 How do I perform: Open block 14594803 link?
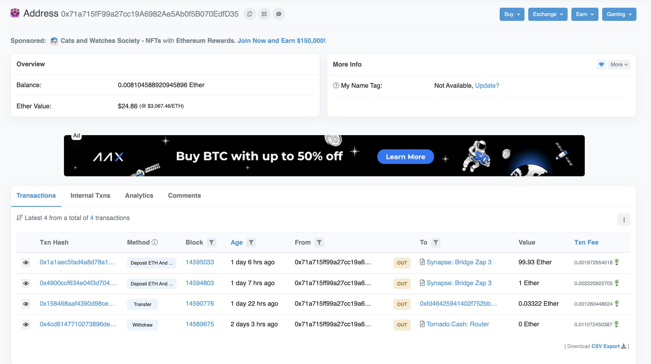tap(200, 283)
